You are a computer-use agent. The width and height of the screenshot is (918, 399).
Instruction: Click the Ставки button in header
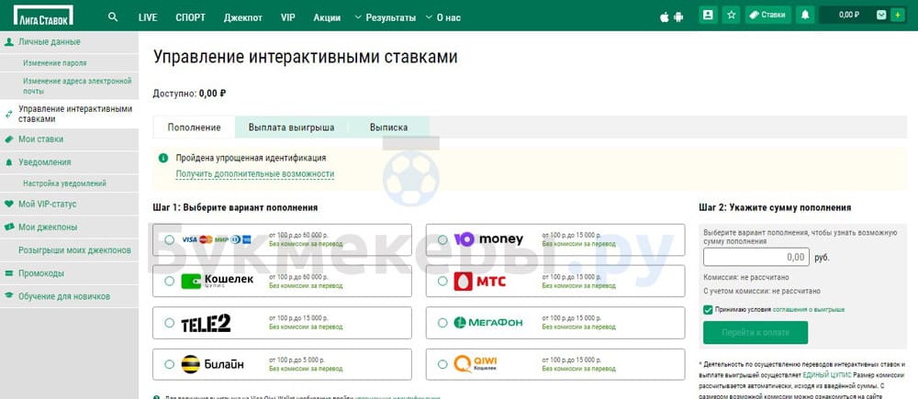point(768,16)
